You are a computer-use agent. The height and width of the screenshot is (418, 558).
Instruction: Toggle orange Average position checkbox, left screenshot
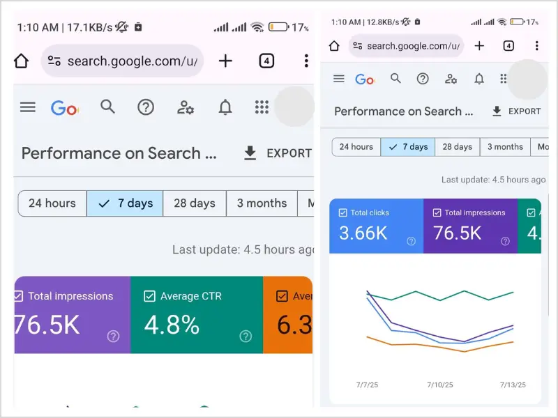click(282, 296)
